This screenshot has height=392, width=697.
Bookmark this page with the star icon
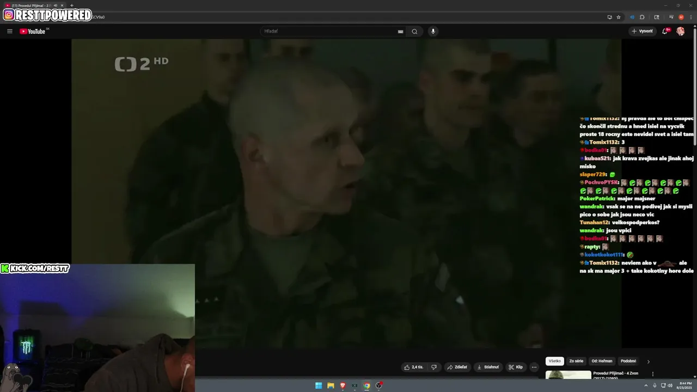tap(619, 17)
